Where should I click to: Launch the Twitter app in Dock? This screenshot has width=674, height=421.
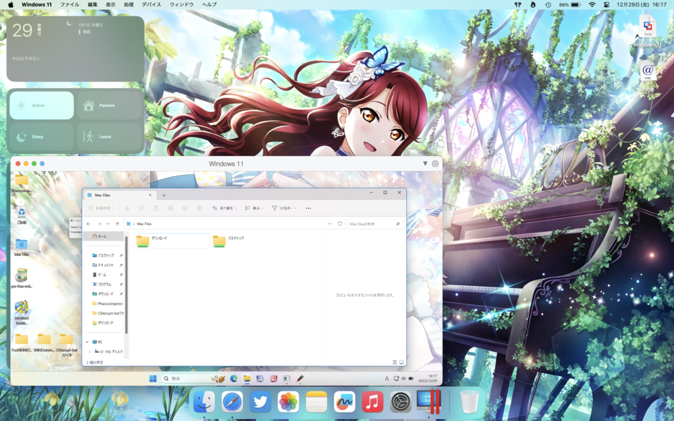(x=261, y=401)
